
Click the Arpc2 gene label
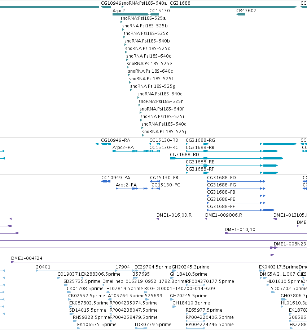(x=119, y=11)
